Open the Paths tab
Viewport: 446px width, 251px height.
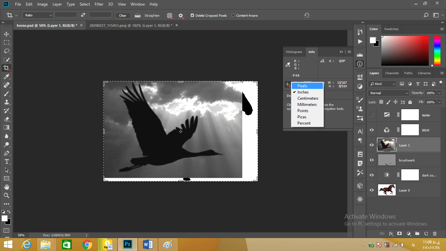408,73
